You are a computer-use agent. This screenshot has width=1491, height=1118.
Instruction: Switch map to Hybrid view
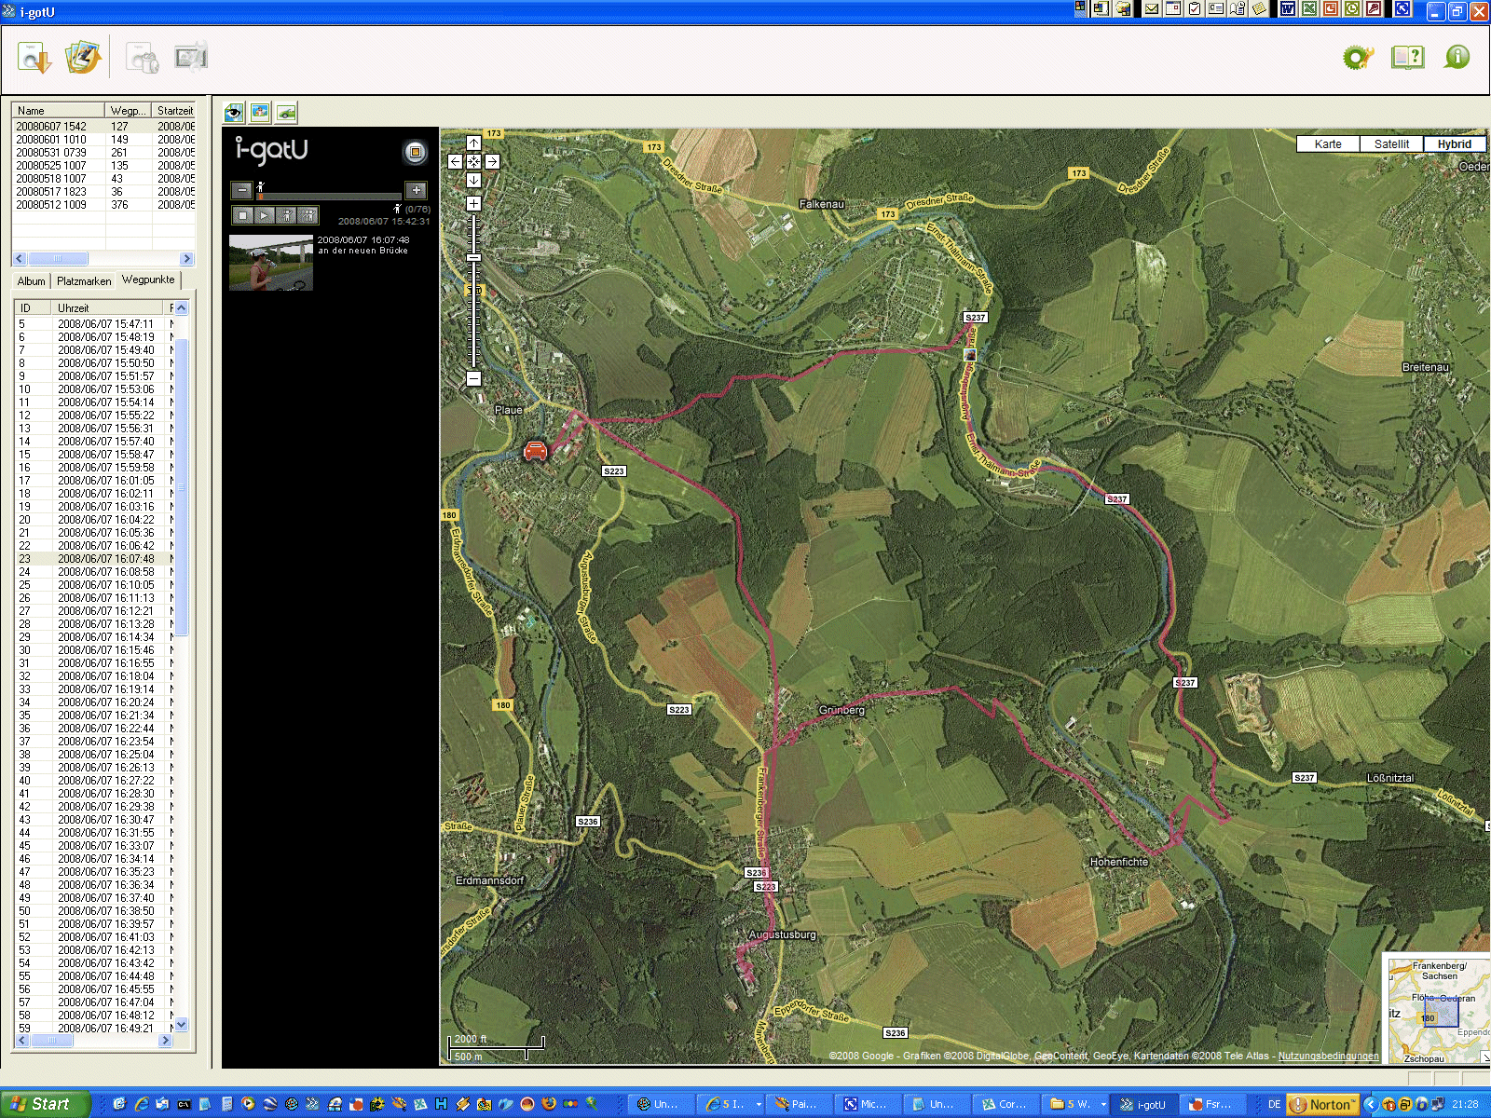pyautogui.click(x=1454, y=143)
